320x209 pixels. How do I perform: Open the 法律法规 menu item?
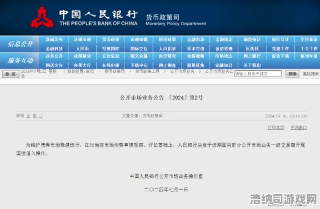[82, 40]
